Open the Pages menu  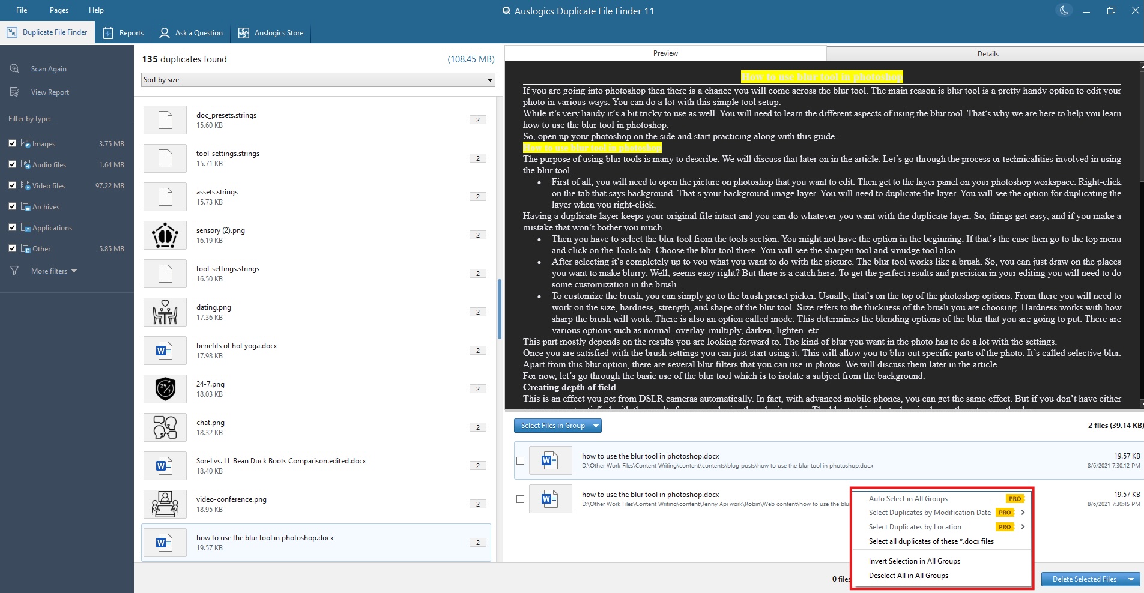[x=59, y=10]
